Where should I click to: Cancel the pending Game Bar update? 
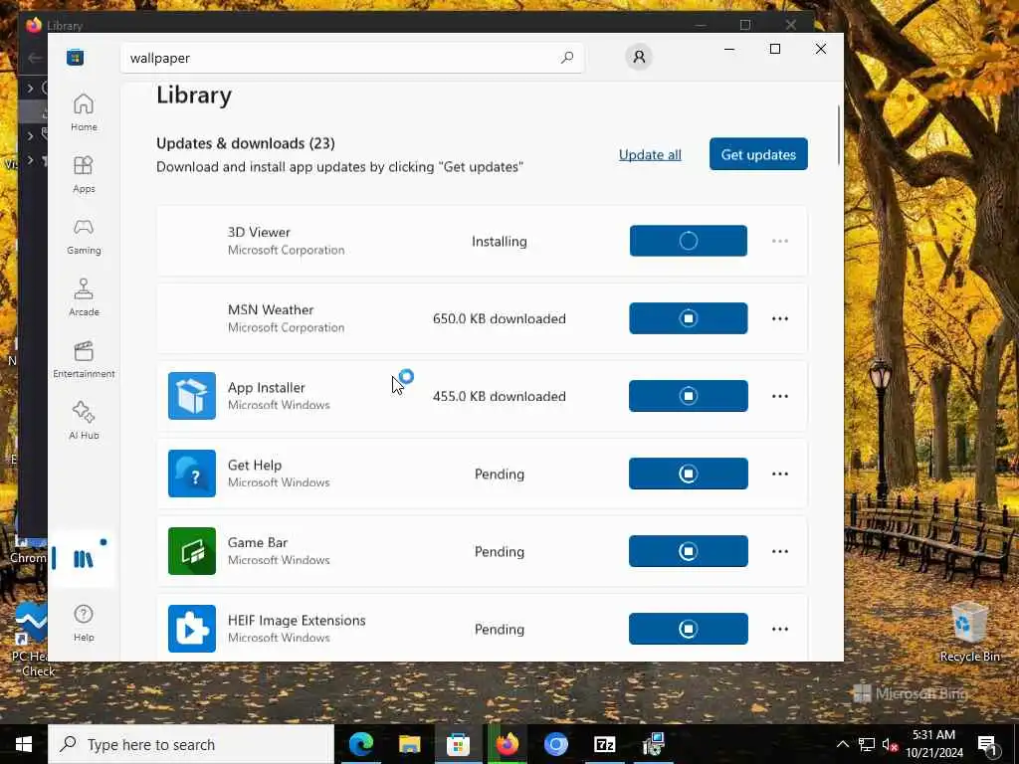coord(689,551)
